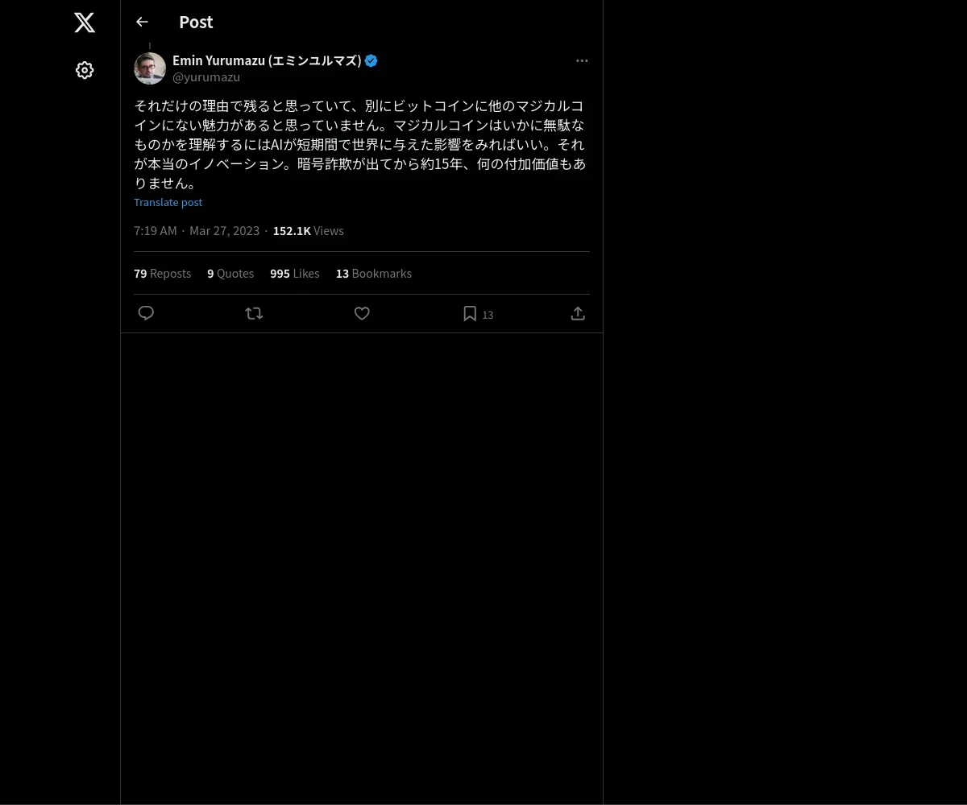Click the 152.1K Views count
This screenshot has height=805, width=967.
pos(308,231)
